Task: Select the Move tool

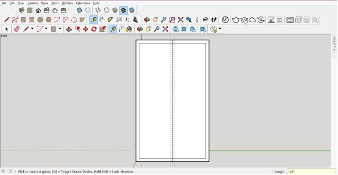Action: pos(85,29)
